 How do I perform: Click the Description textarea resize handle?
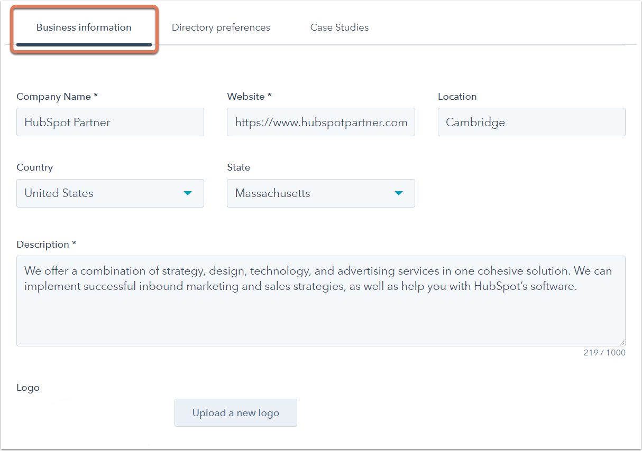pyautogui.click(x=621, y=342)
